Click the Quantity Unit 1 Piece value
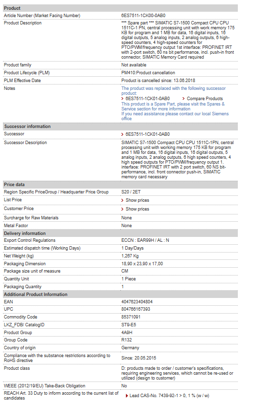The height and width of the screenshot is (403, 253). pyautogui.click(x=128, y=279)
